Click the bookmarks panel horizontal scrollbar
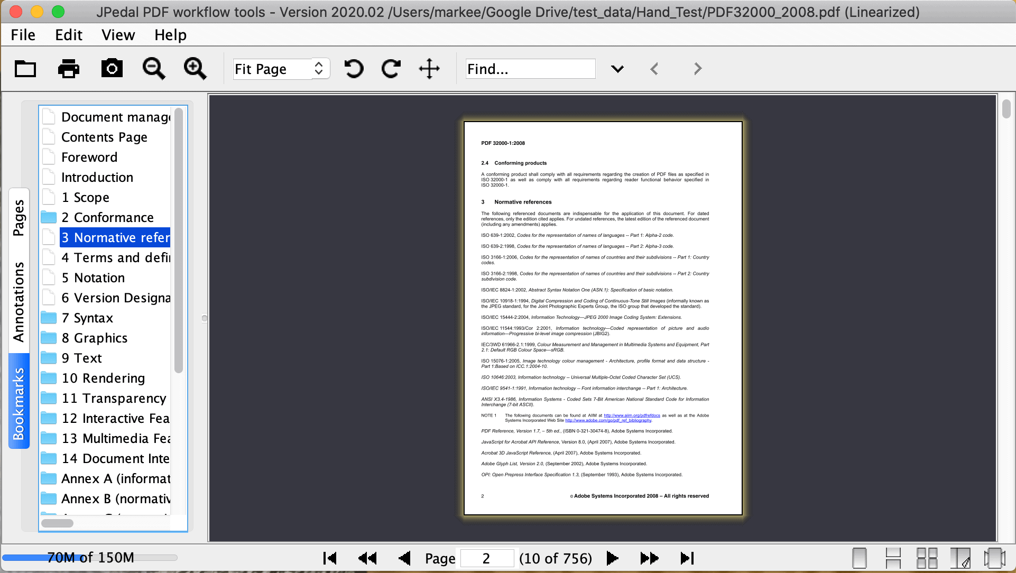 tap(58, 523)
